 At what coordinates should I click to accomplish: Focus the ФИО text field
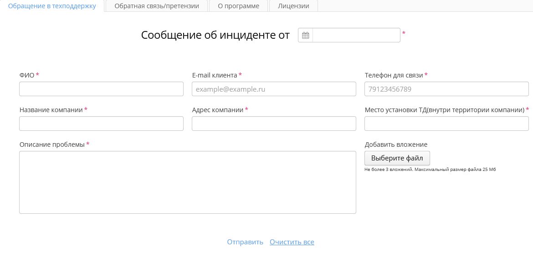[101, 89]
